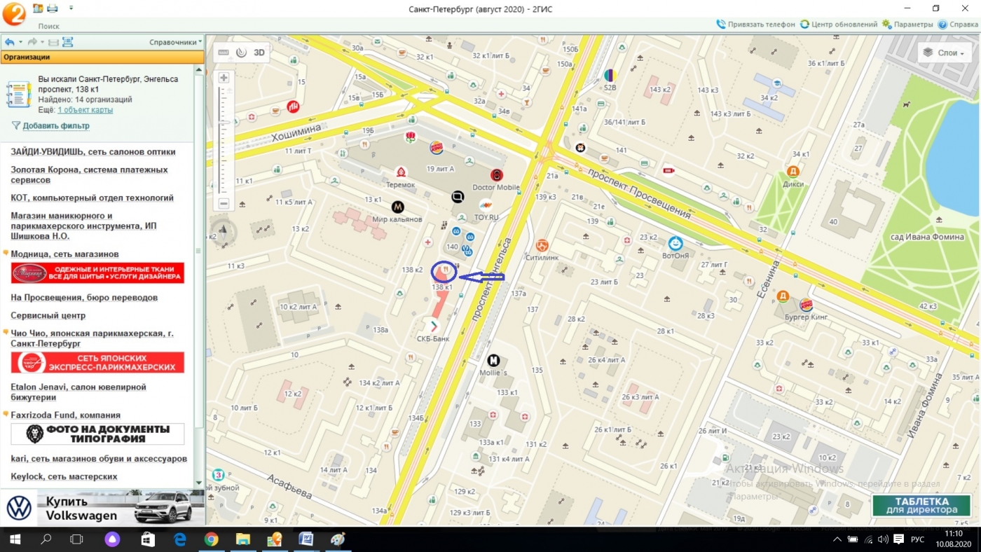This screenshot has width=981, height=552.
Task: Open Центр обновлений
Action: point(839,25)
